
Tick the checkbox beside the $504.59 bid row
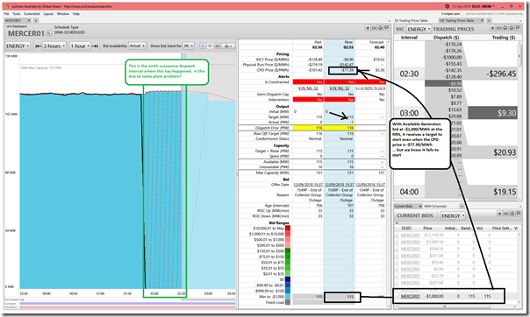[397, 249]
